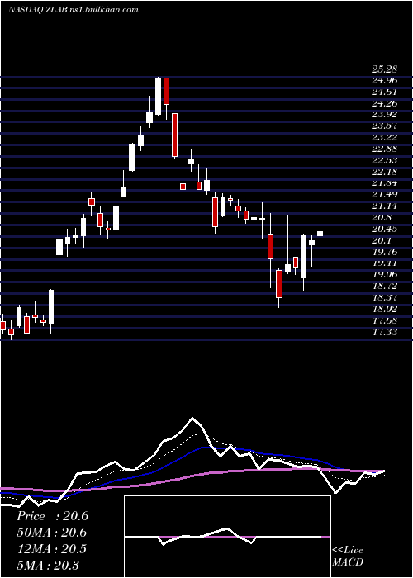Click the 12MA : 20.5 readout
Screen dimensions: 413x578
pyautogui.click(x=51, y=549)
